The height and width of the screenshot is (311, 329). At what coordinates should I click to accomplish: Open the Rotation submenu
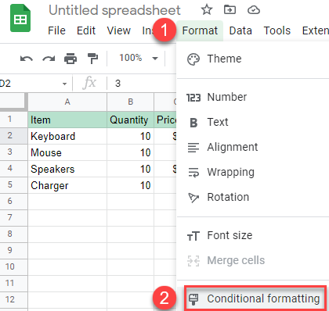point(253,198)
